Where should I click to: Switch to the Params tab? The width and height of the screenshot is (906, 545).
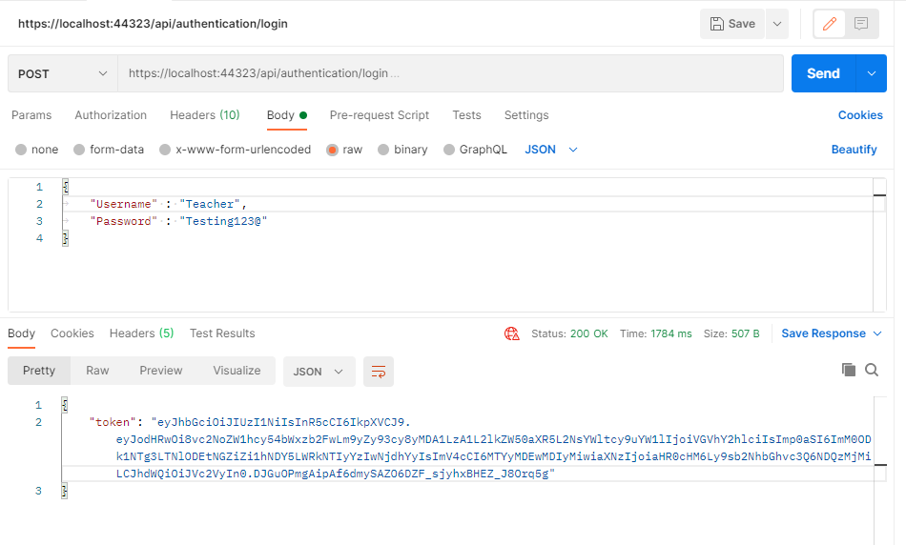(x=31, y=115)
